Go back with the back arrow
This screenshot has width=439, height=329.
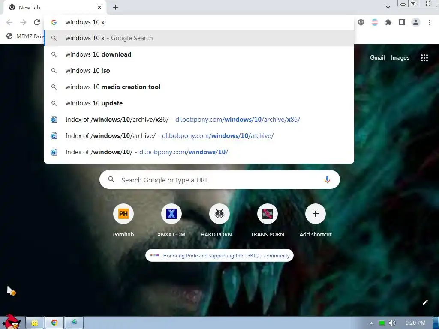coord(9,22)
